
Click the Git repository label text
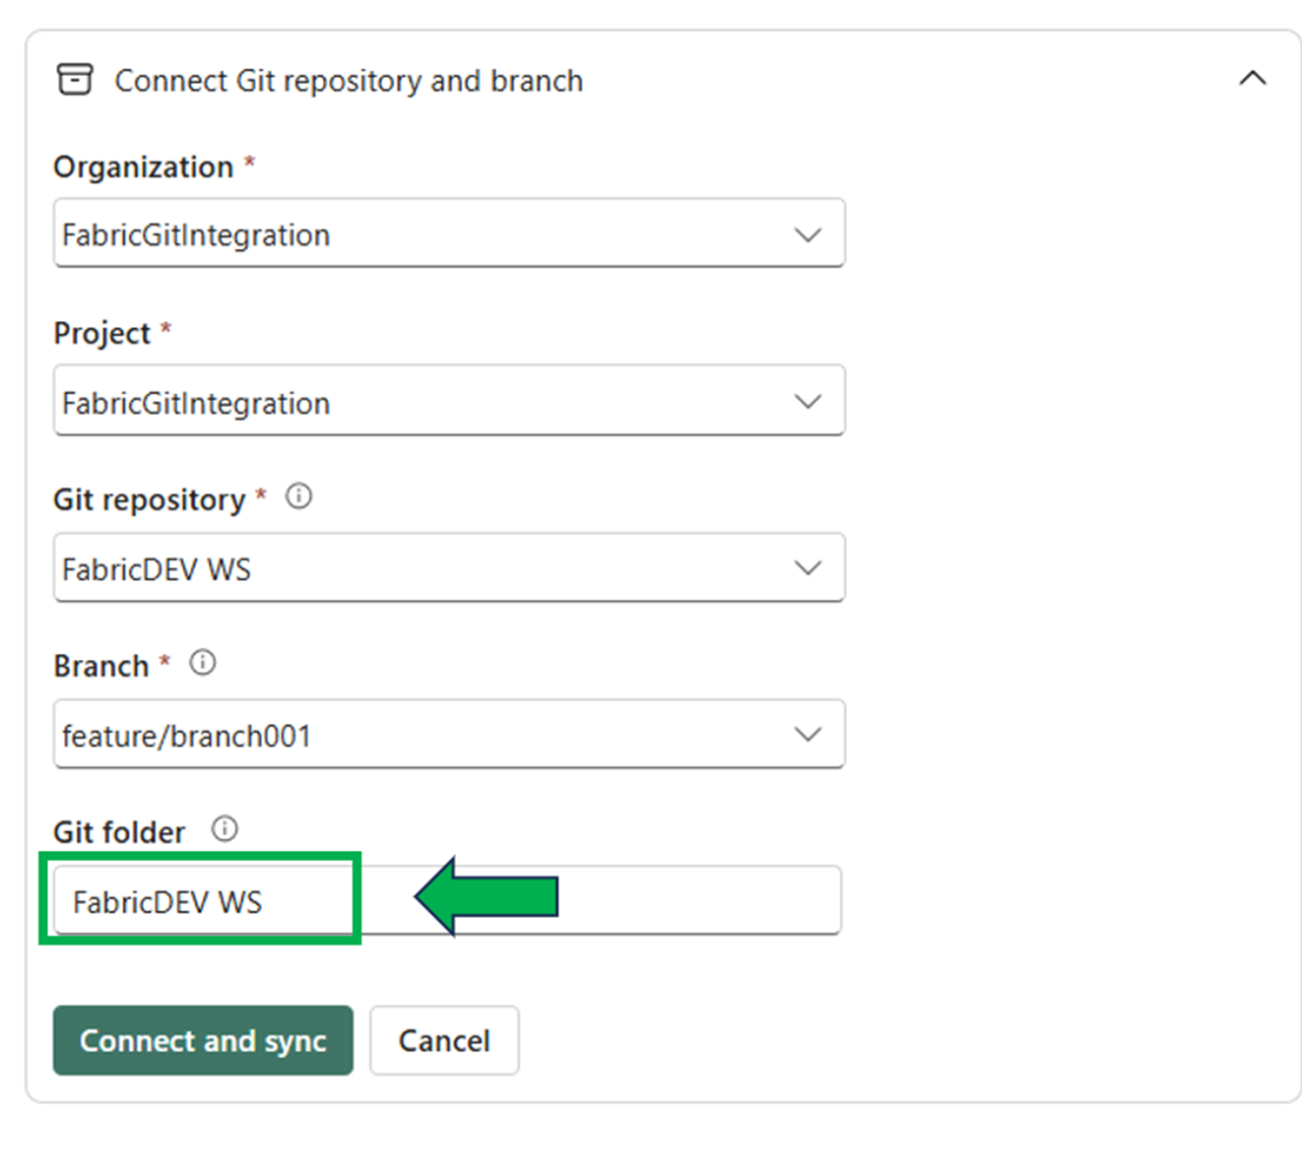pos(150,499)
